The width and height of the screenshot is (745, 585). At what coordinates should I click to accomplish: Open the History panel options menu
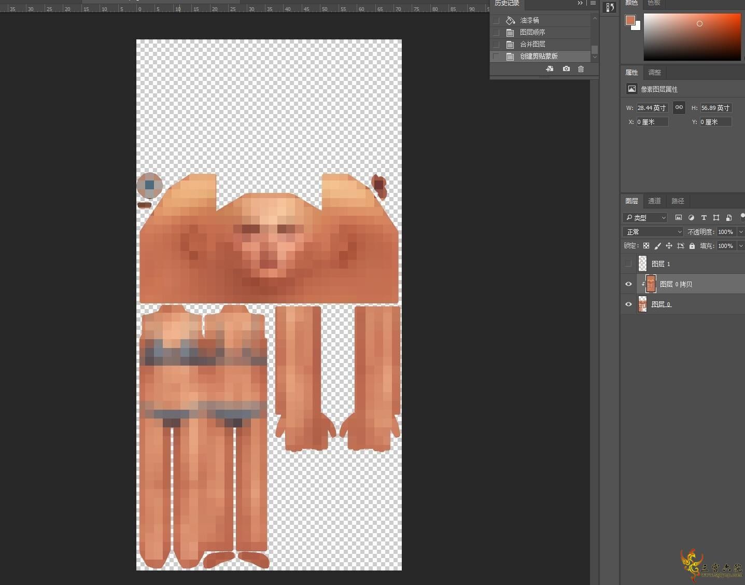click(593, 3)
